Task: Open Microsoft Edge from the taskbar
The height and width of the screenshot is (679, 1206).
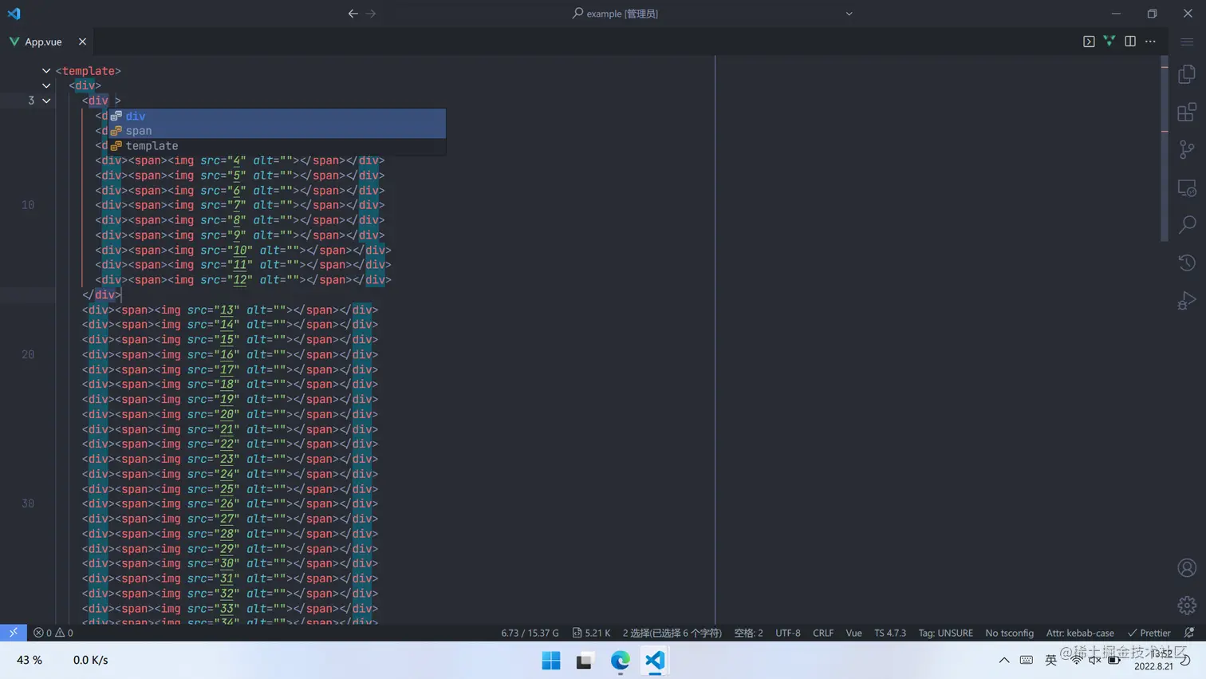Action: [620, 661]
